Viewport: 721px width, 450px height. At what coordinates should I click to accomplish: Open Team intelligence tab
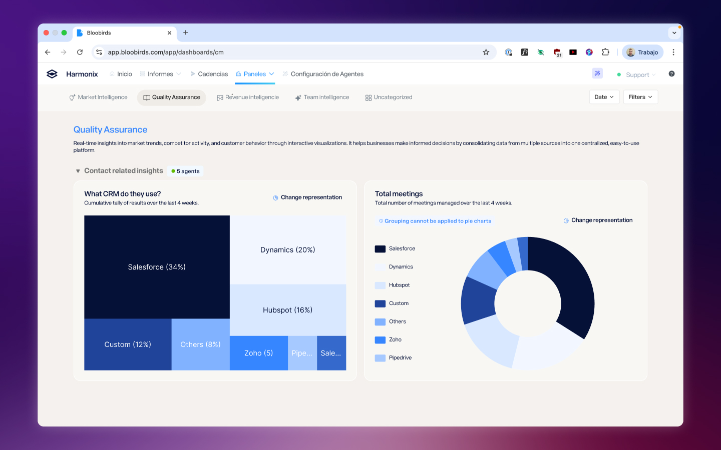click(x=322, y=97)
